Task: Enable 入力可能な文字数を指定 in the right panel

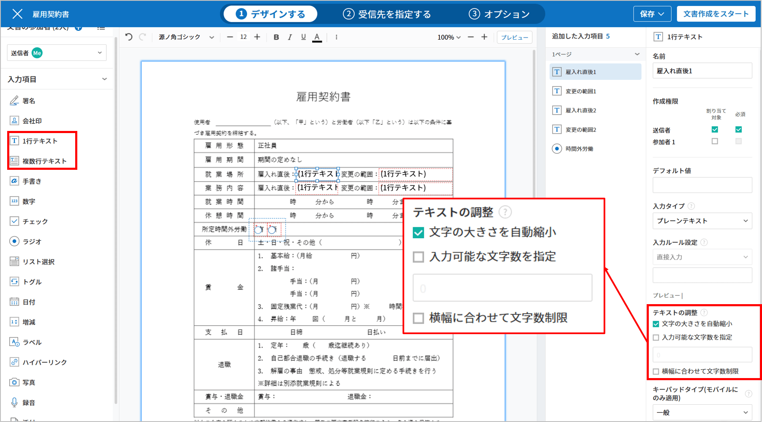Action: coord(656,338)
